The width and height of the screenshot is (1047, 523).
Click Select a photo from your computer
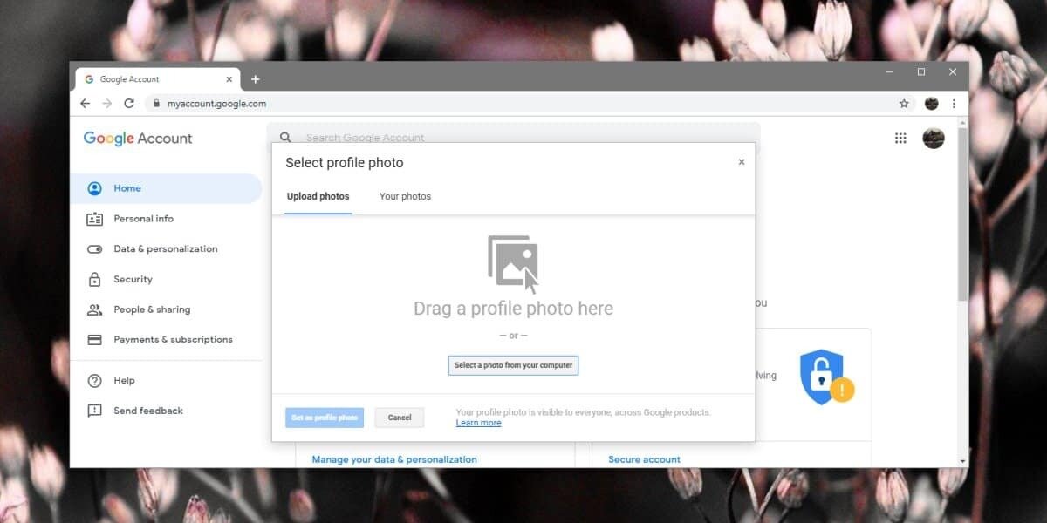(x=513, y=365)
